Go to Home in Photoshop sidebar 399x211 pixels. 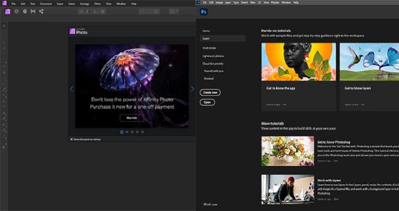click(x=206, y=31)
